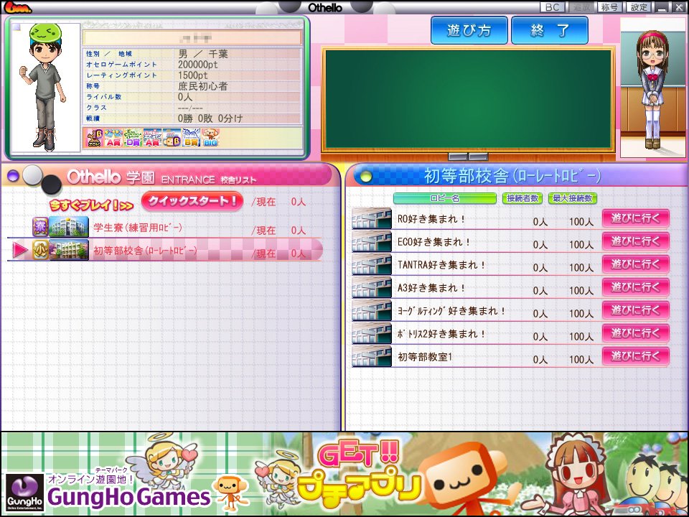689x517 pixels.
Task: Open the 称号 title menu
Action: 609,7
